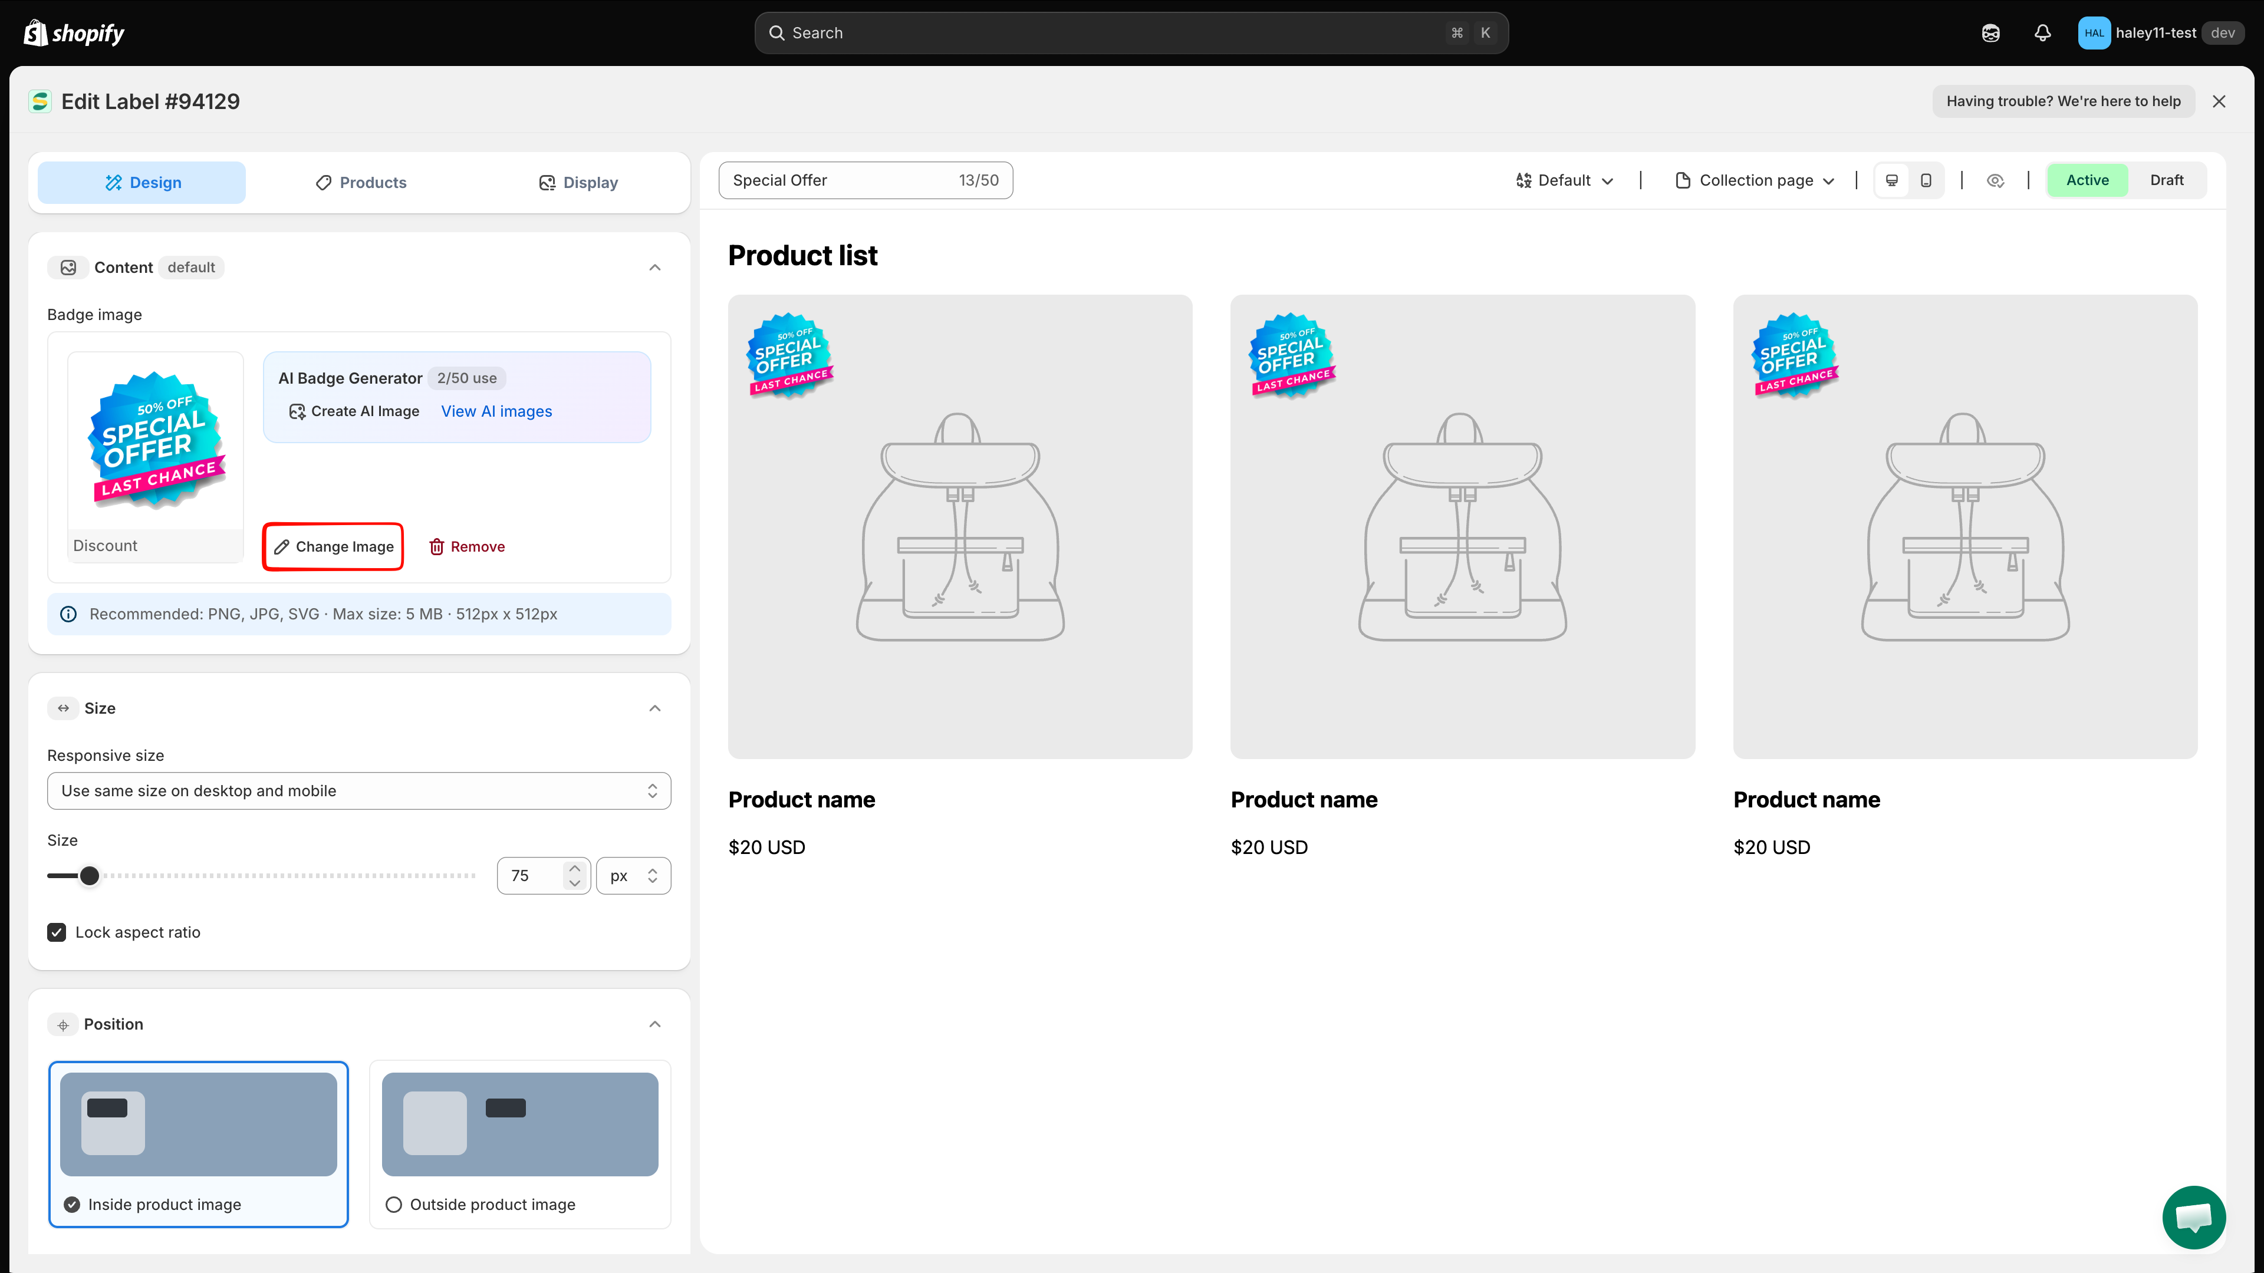This screenshot has width=2264, height=1273.
Task: Click the size slider handle
Action: pyautogui.click(x=90, y=876)
